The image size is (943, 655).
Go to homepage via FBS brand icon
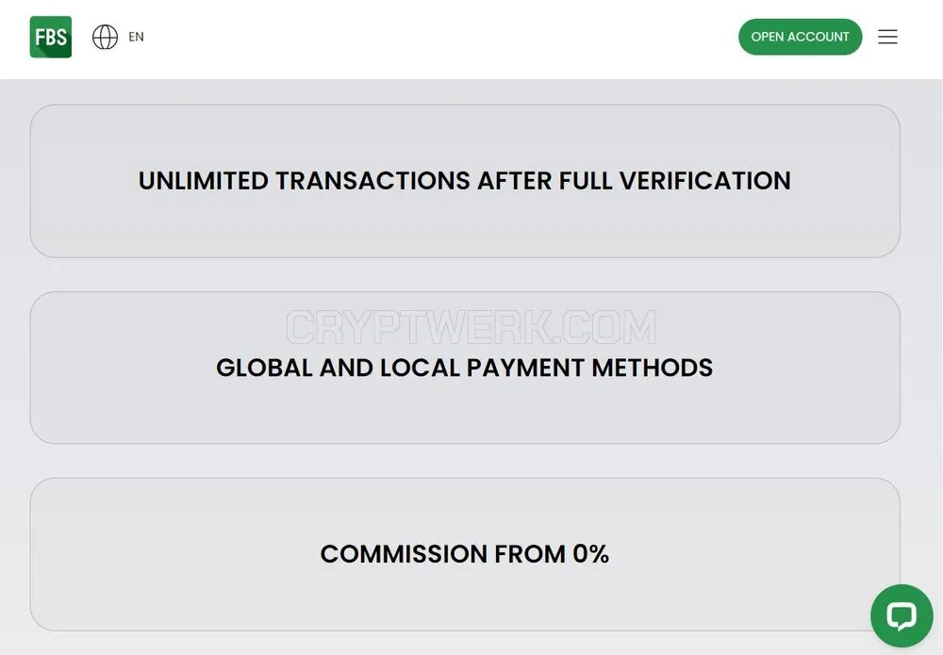pyautogui.click(x=51, y=37)
